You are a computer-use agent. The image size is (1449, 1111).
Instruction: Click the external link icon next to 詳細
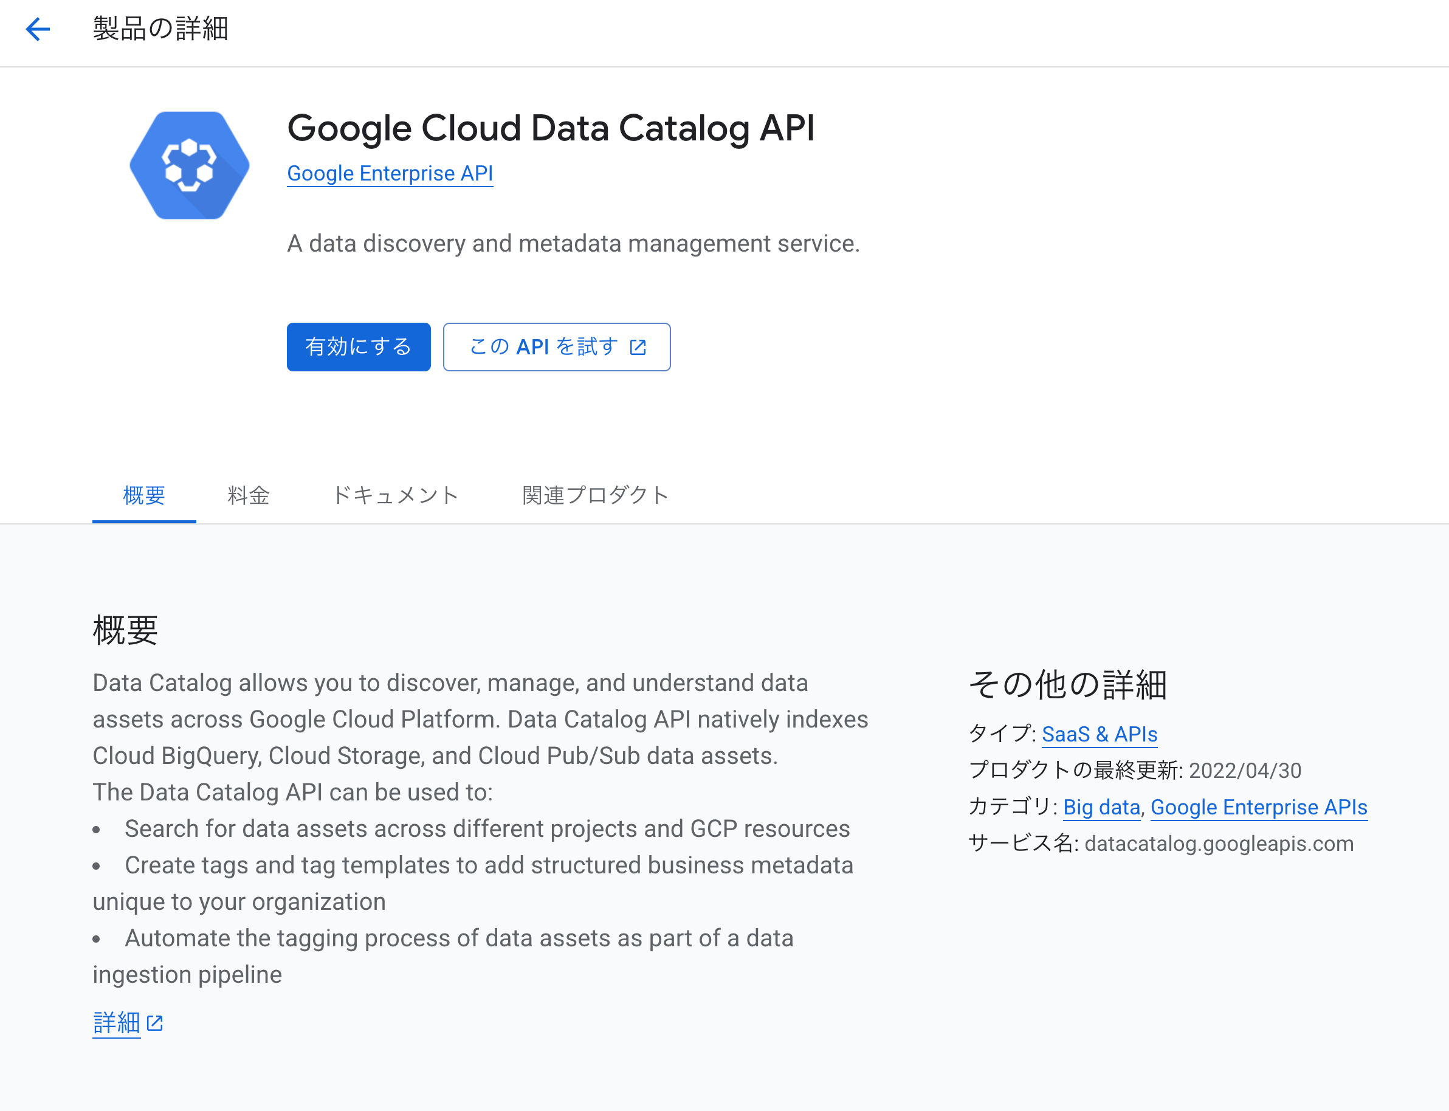tap(155, 1022)
